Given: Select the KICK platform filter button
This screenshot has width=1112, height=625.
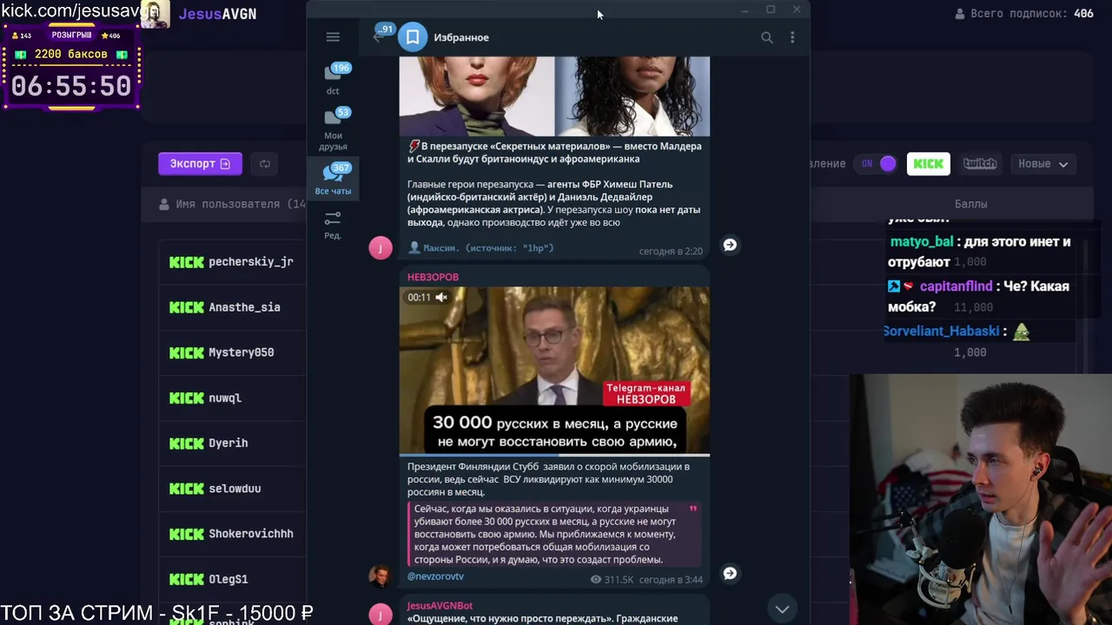Looking at the screenshot, I should pos(928,163).
